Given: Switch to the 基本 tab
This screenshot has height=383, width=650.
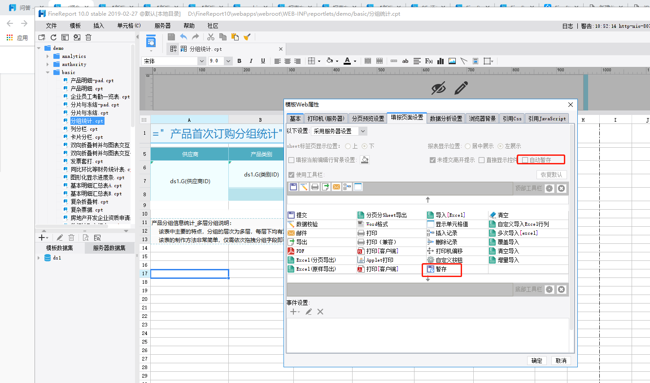Looking at the screenshot, I should coord(295,119).
